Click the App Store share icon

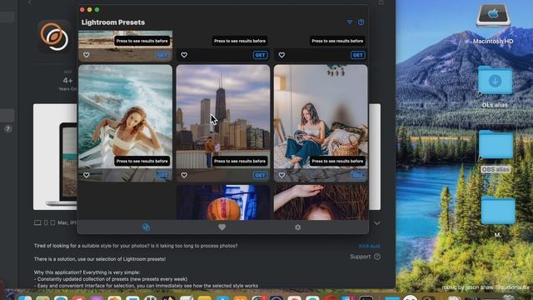point(381,2)
